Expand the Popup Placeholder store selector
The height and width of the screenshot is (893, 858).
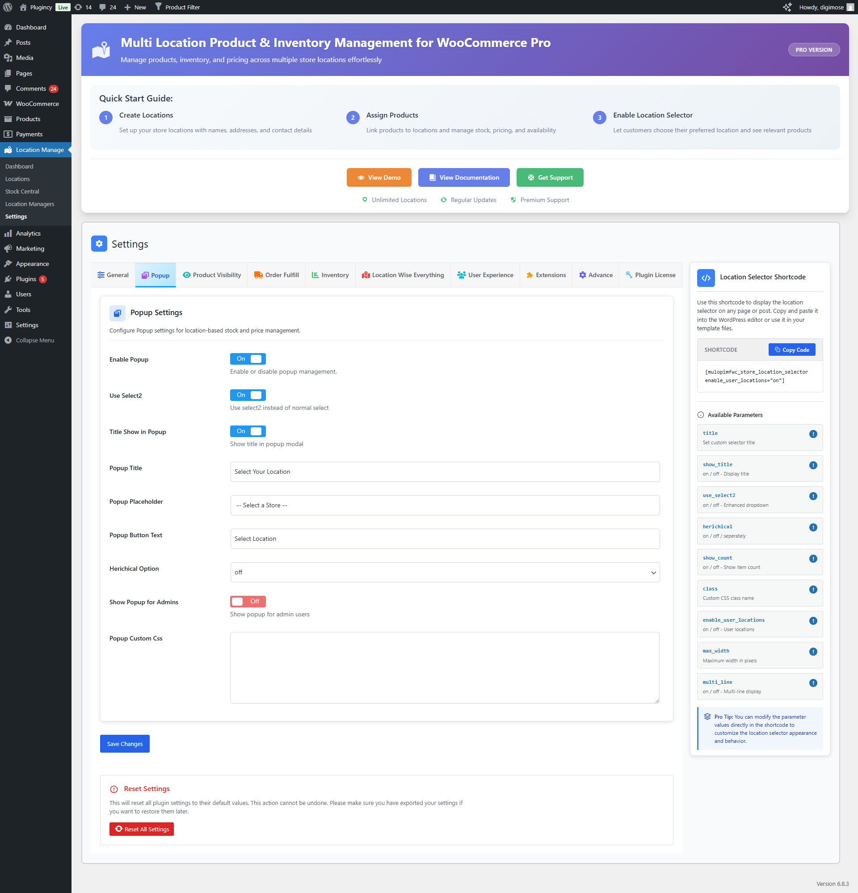pos(444,505)
